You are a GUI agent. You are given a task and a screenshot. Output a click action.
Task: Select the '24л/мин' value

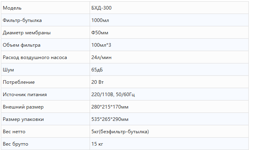point(101,57)
